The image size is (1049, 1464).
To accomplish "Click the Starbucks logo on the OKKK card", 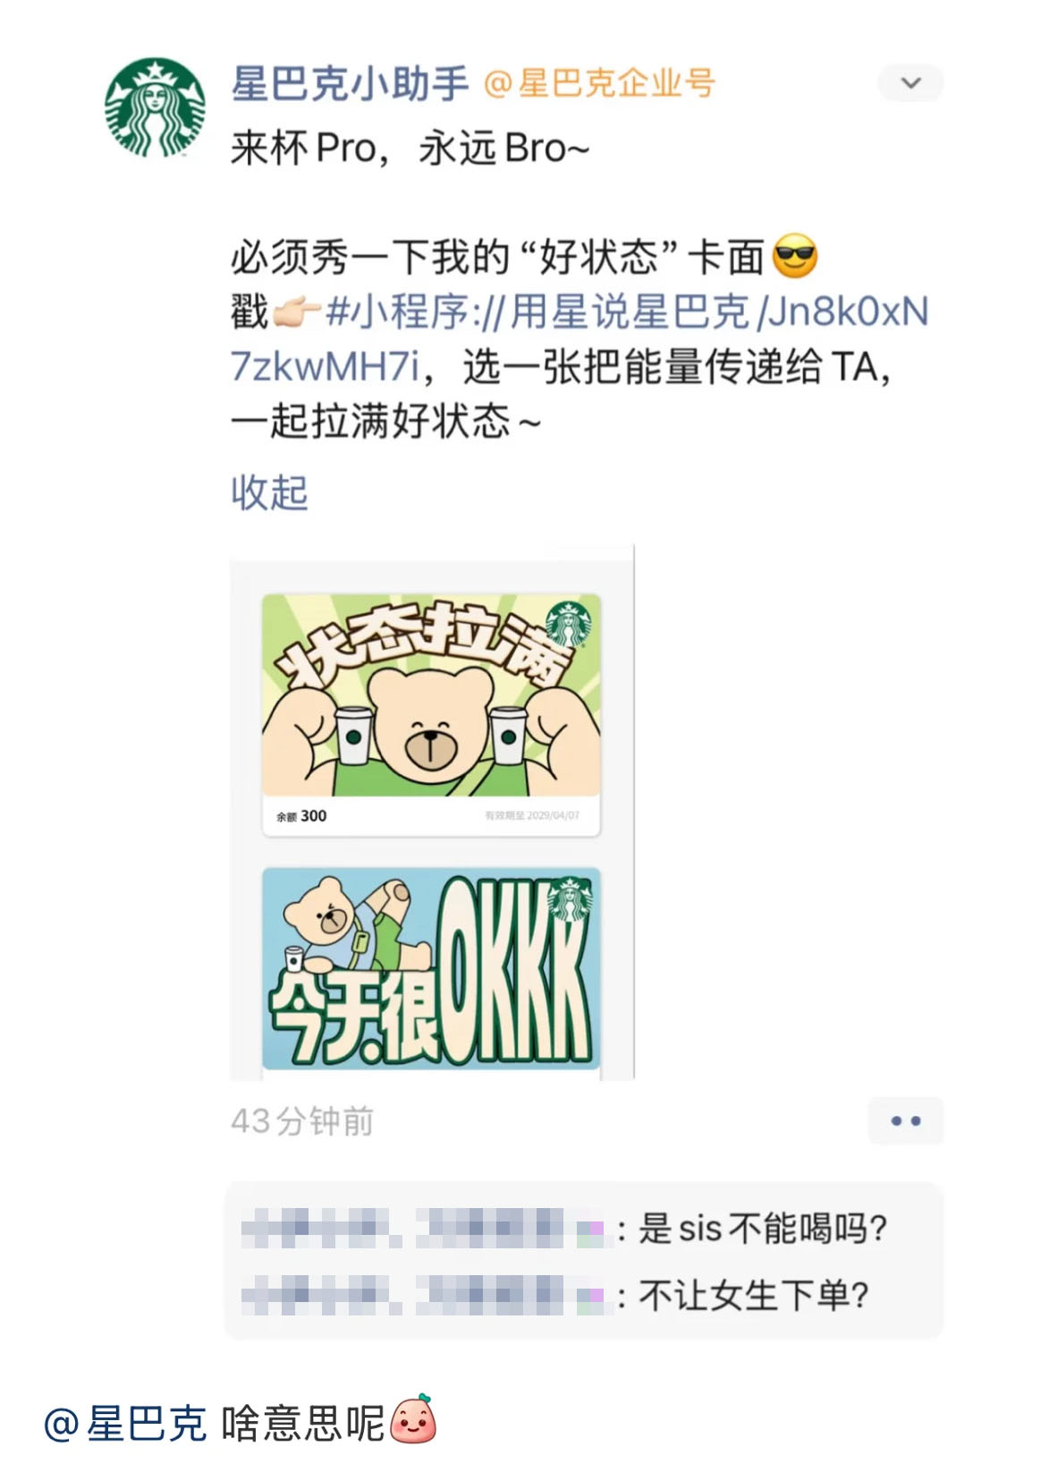I will pos(570,900).
